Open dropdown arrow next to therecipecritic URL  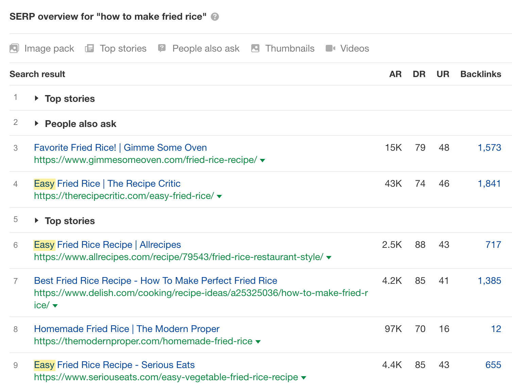tap(219, 196)
